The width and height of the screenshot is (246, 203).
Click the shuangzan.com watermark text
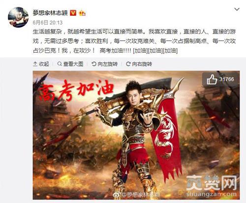point(212,194)
